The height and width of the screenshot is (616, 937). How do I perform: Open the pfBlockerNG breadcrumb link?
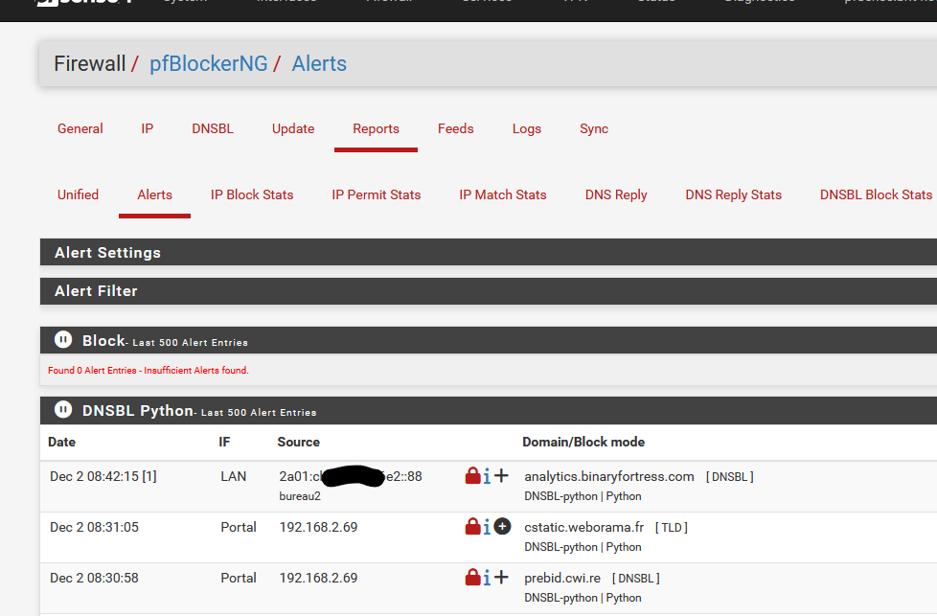208,64
